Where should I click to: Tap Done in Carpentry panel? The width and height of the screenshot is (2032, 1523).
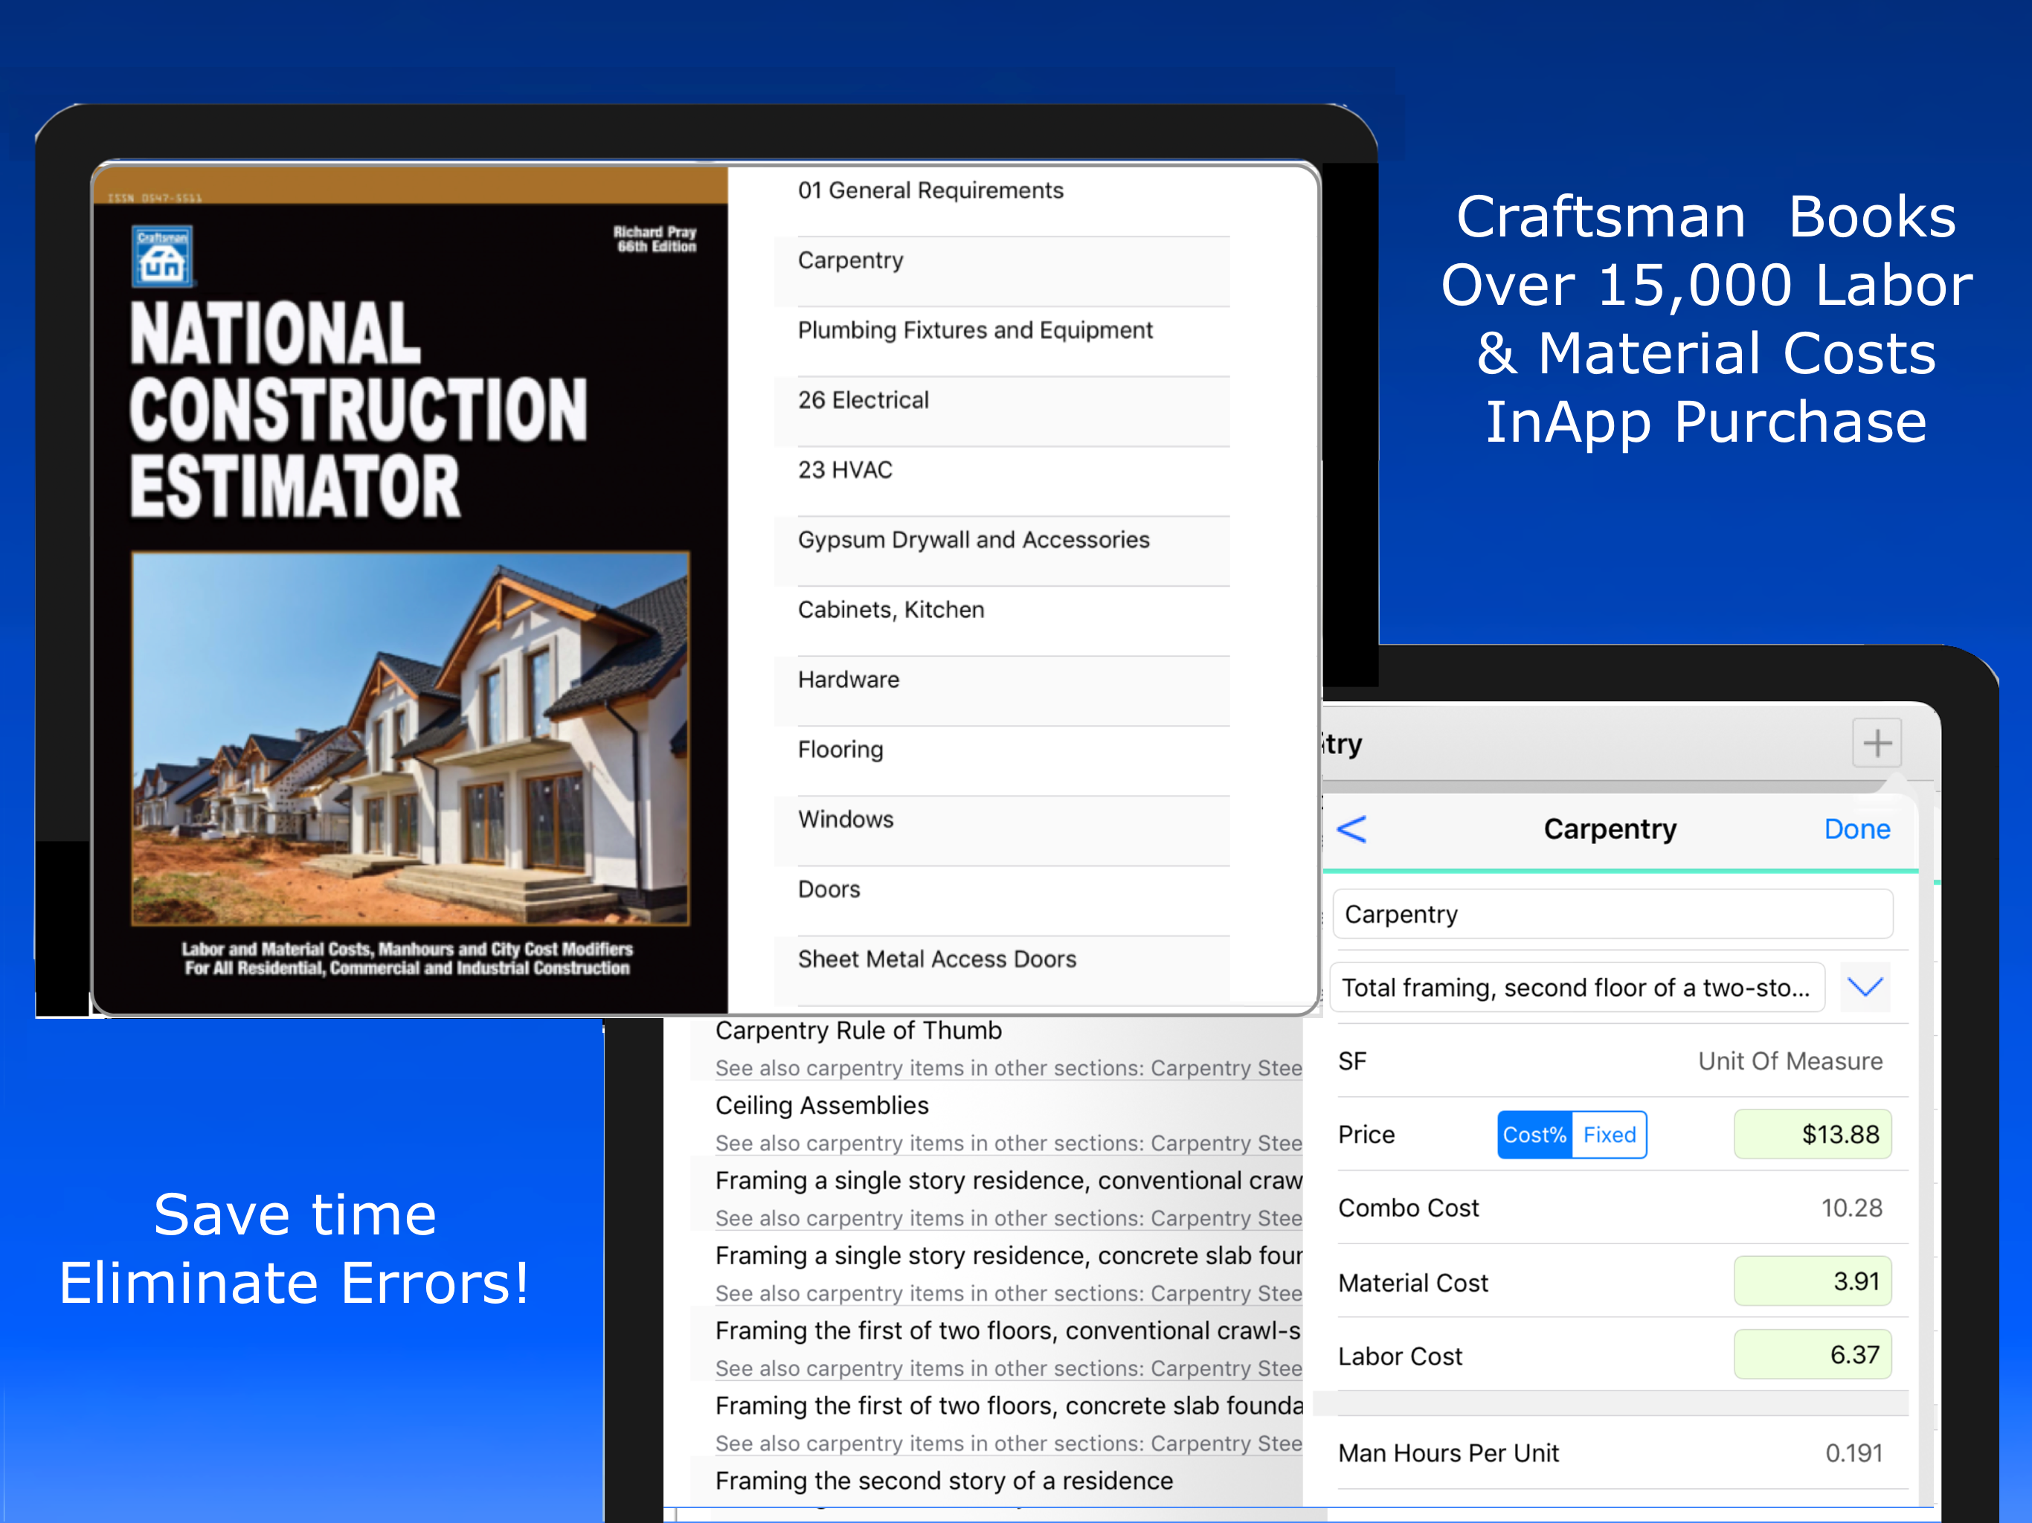click(1856, 828)
